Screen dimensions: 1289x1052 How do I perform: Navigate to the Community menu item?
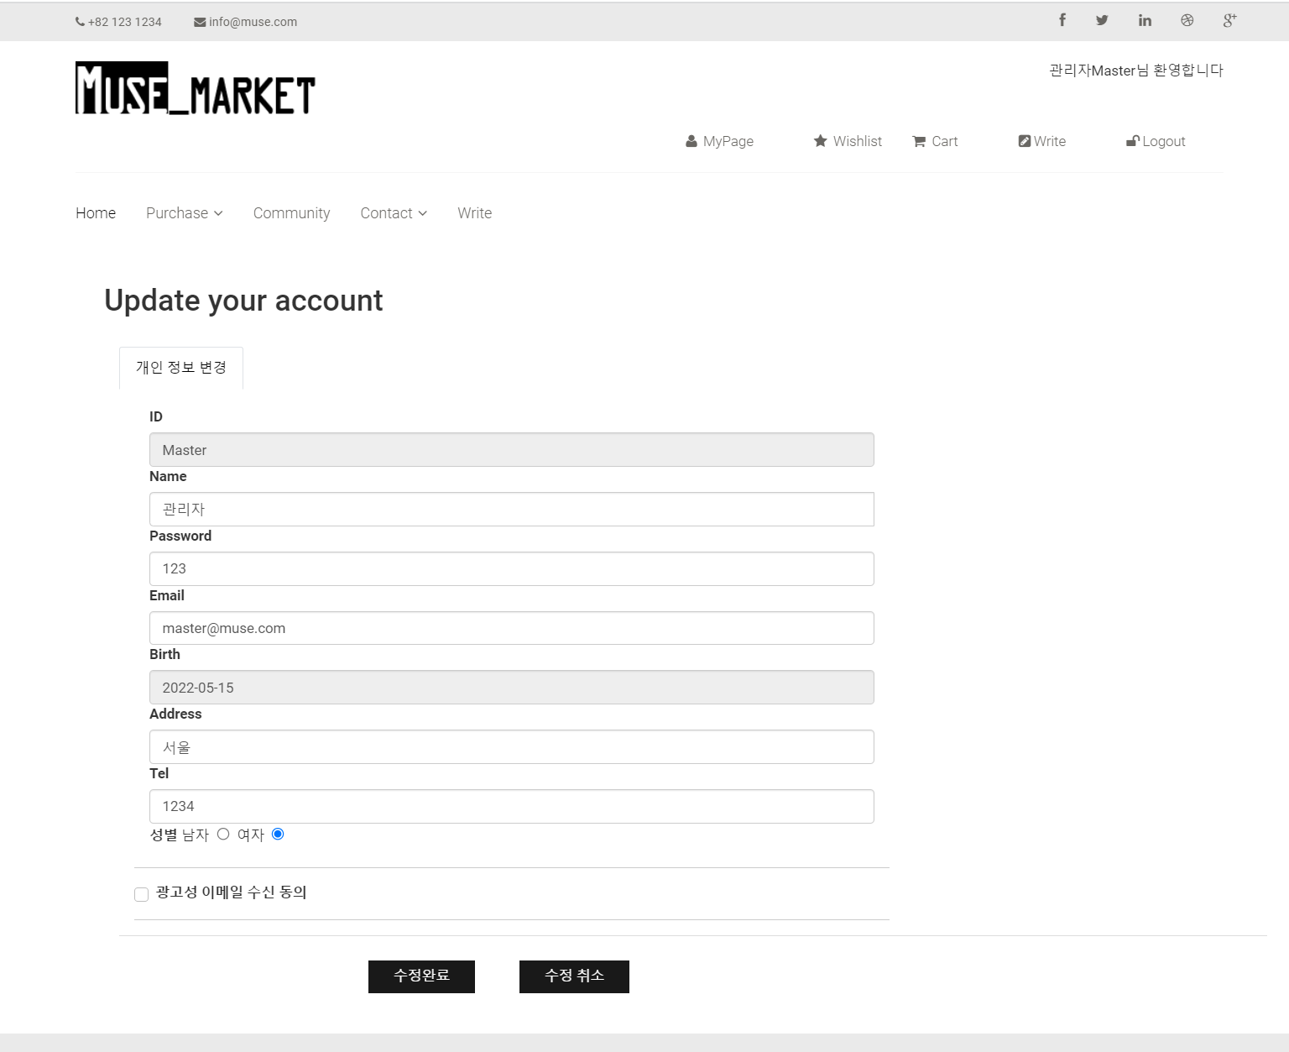point(291,212)
